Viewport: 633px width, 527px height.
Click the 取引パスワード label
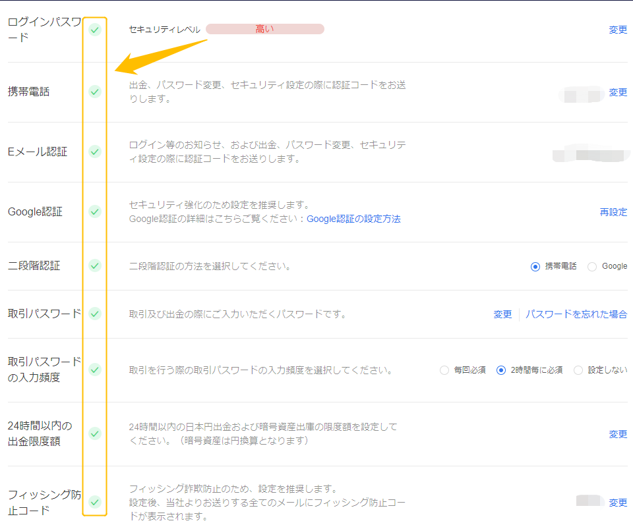point(44,314)
